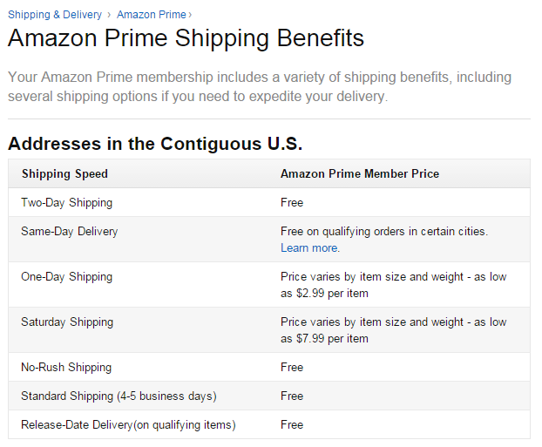Select the No-Rush Shipping row label
Image resolution: width=542 pixels, height=447 pixels.
click(66, 368)
